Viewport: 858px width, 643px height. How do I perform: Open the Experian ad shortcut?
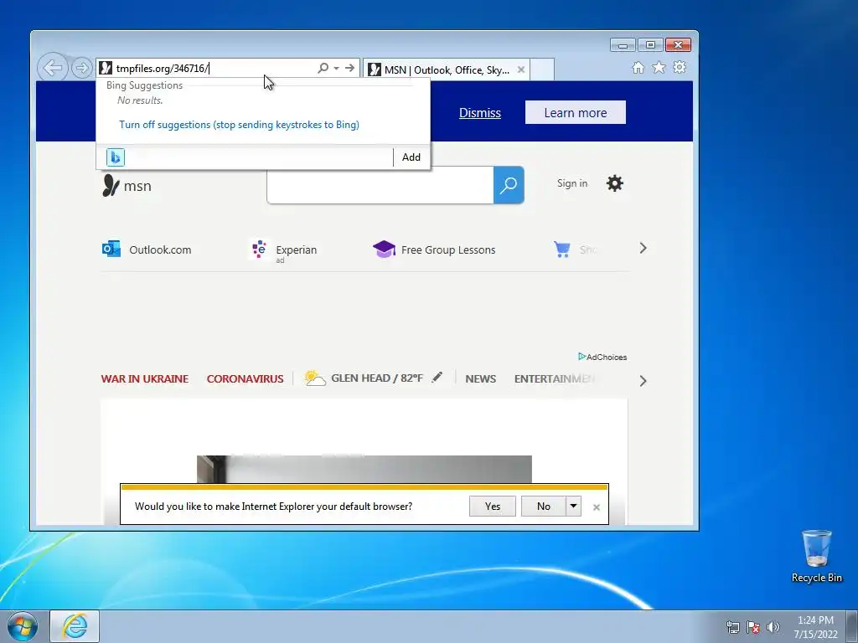click(283, 251)
